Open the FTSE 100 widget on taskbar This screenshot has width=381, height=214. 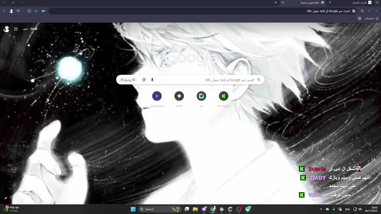coord(11,209)
